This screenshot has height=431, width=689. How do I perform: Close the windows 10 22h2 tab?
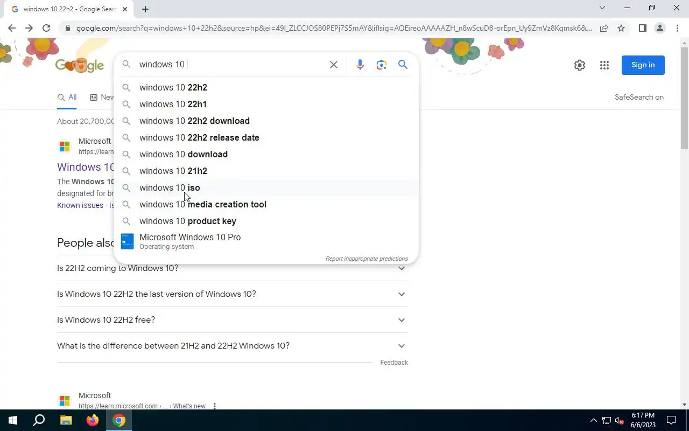point(125,9)
